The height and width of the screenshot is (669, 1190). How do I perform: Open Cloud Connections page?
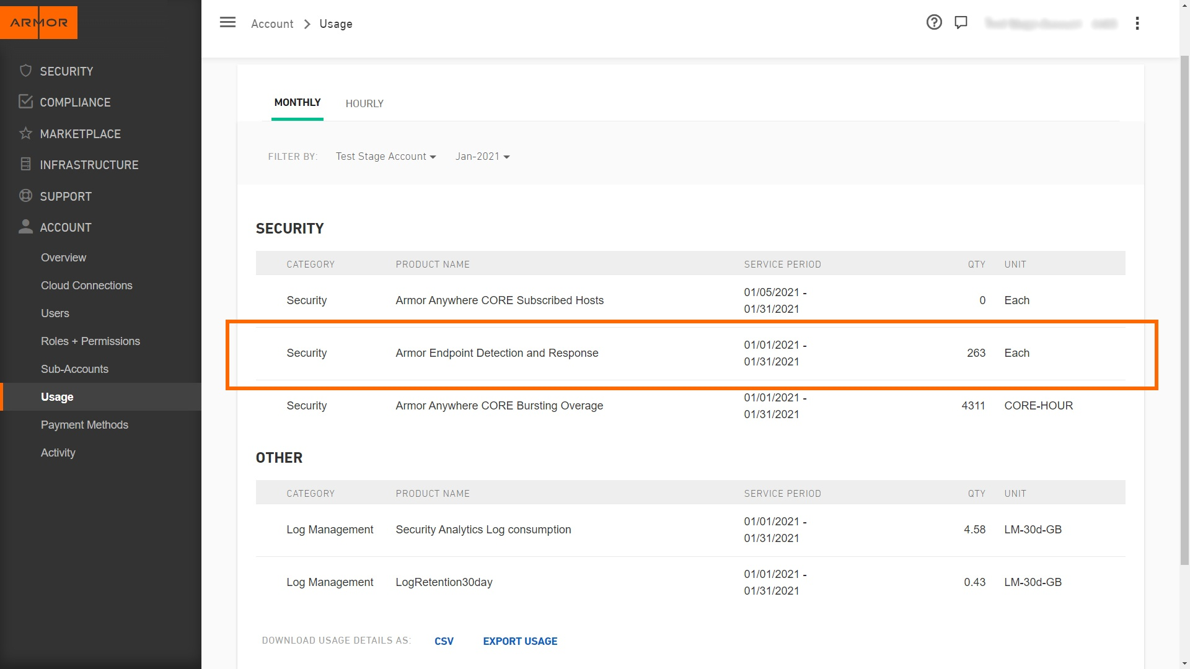pos(87,286)
